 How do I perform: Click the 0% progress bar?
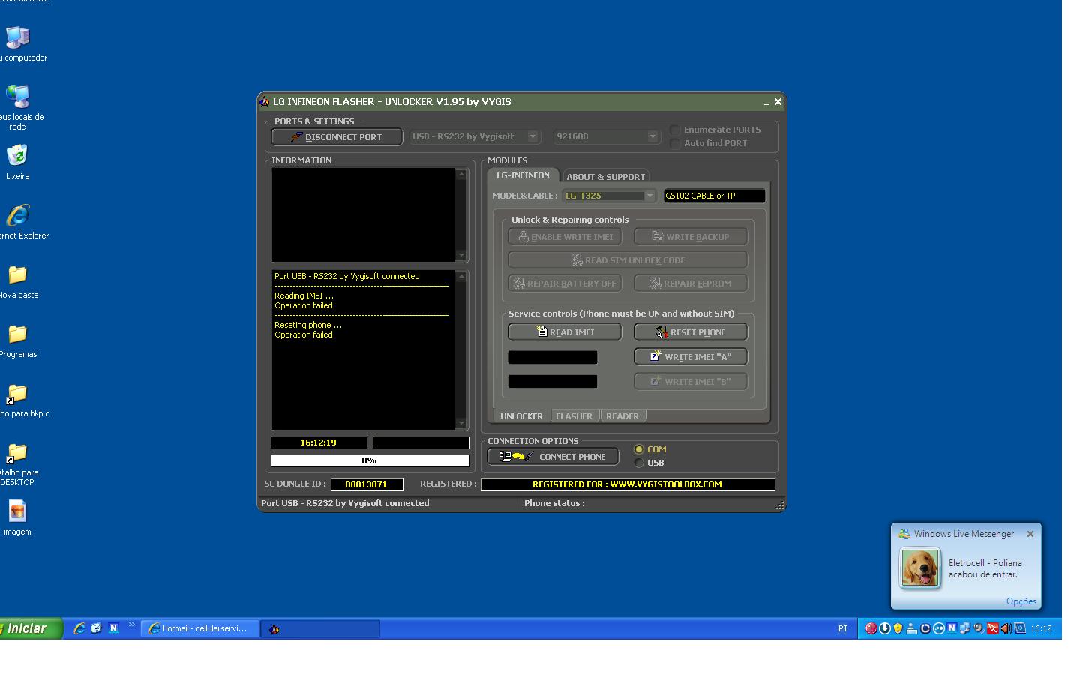tap(370, 460)
